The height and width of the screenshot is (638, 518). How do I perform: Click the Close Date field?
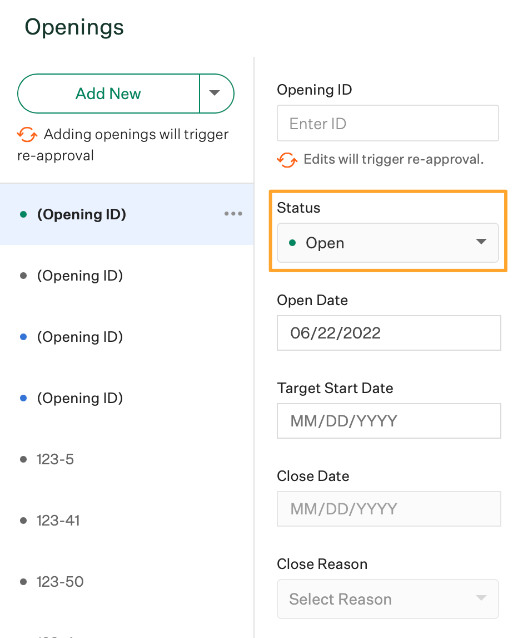coord(388,509)
